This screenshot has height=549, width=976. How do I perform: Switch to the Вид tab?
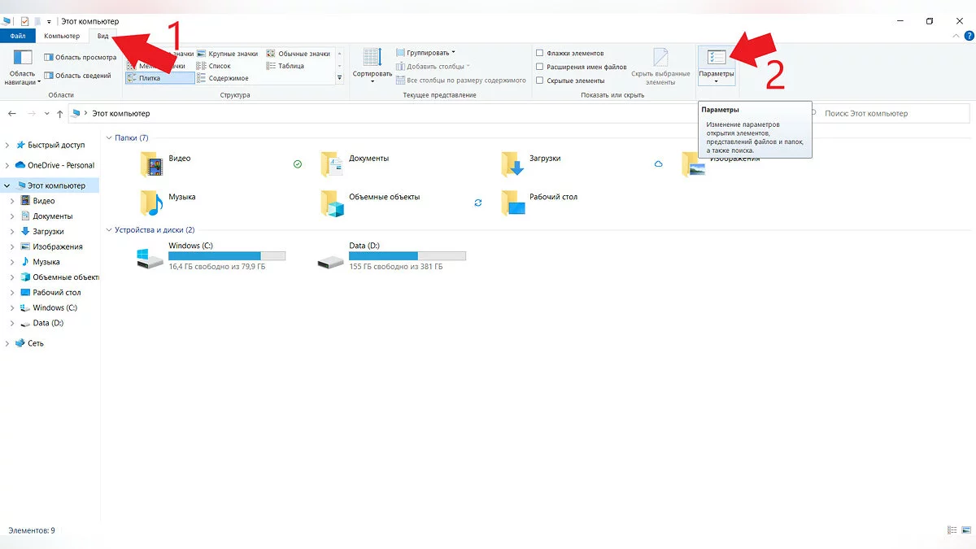(x=102, y=36)
